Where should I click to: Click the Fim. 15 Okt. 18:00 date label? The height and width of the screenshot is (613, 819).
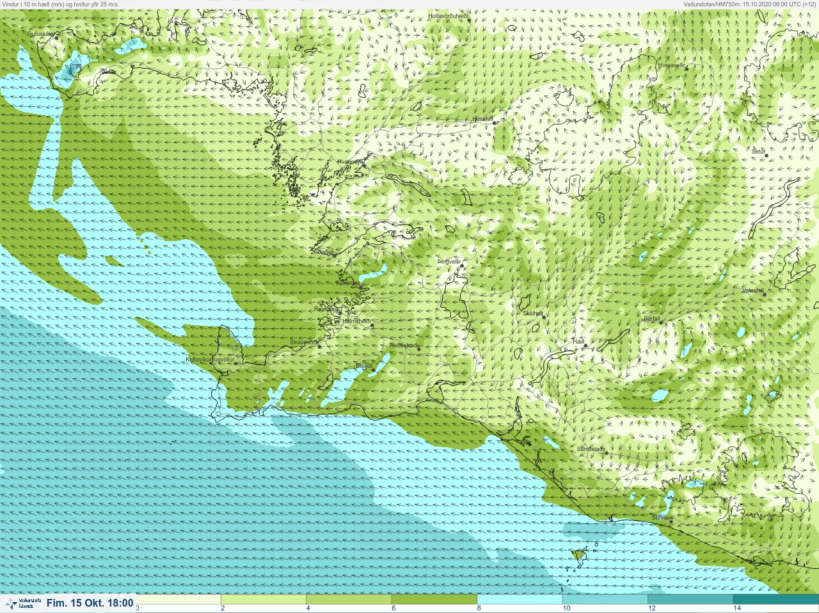(x=90, y=603)
